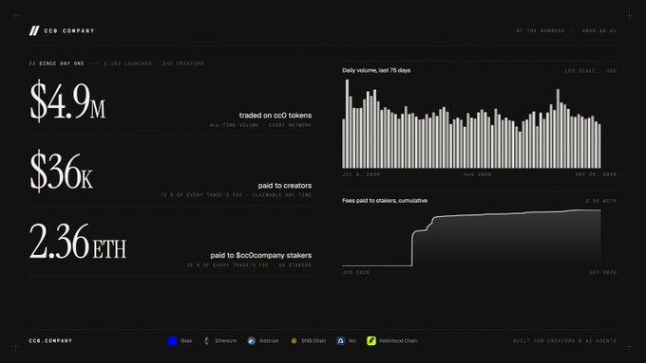Click the 'traded on cc0 tokens' label
The image size is (646, 363).
[x=275, y=116]
